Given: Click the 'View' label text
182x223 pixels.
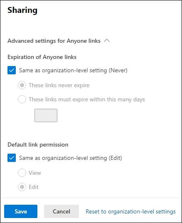Looking at the screenshot, I should coord(35,173).
